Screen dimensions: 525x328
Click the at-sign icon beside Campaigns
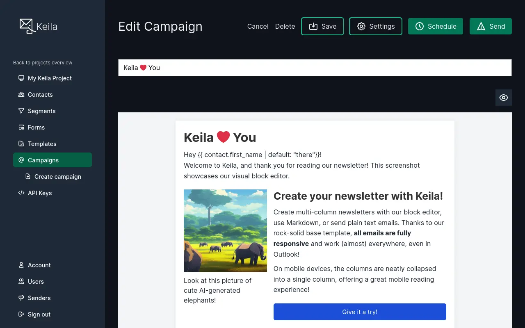click(21, 160)
